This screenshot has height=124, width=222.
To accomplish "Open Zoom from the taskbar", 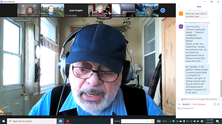I will pyautogui.click(x=61, y=121).
